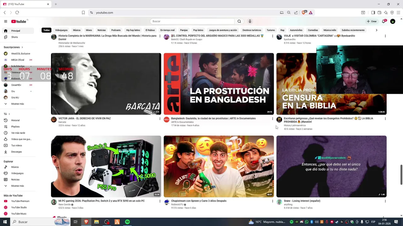The image size is (403, 226).
Task: Click the share page icon in address bar
Action: (x=296, y=13)
